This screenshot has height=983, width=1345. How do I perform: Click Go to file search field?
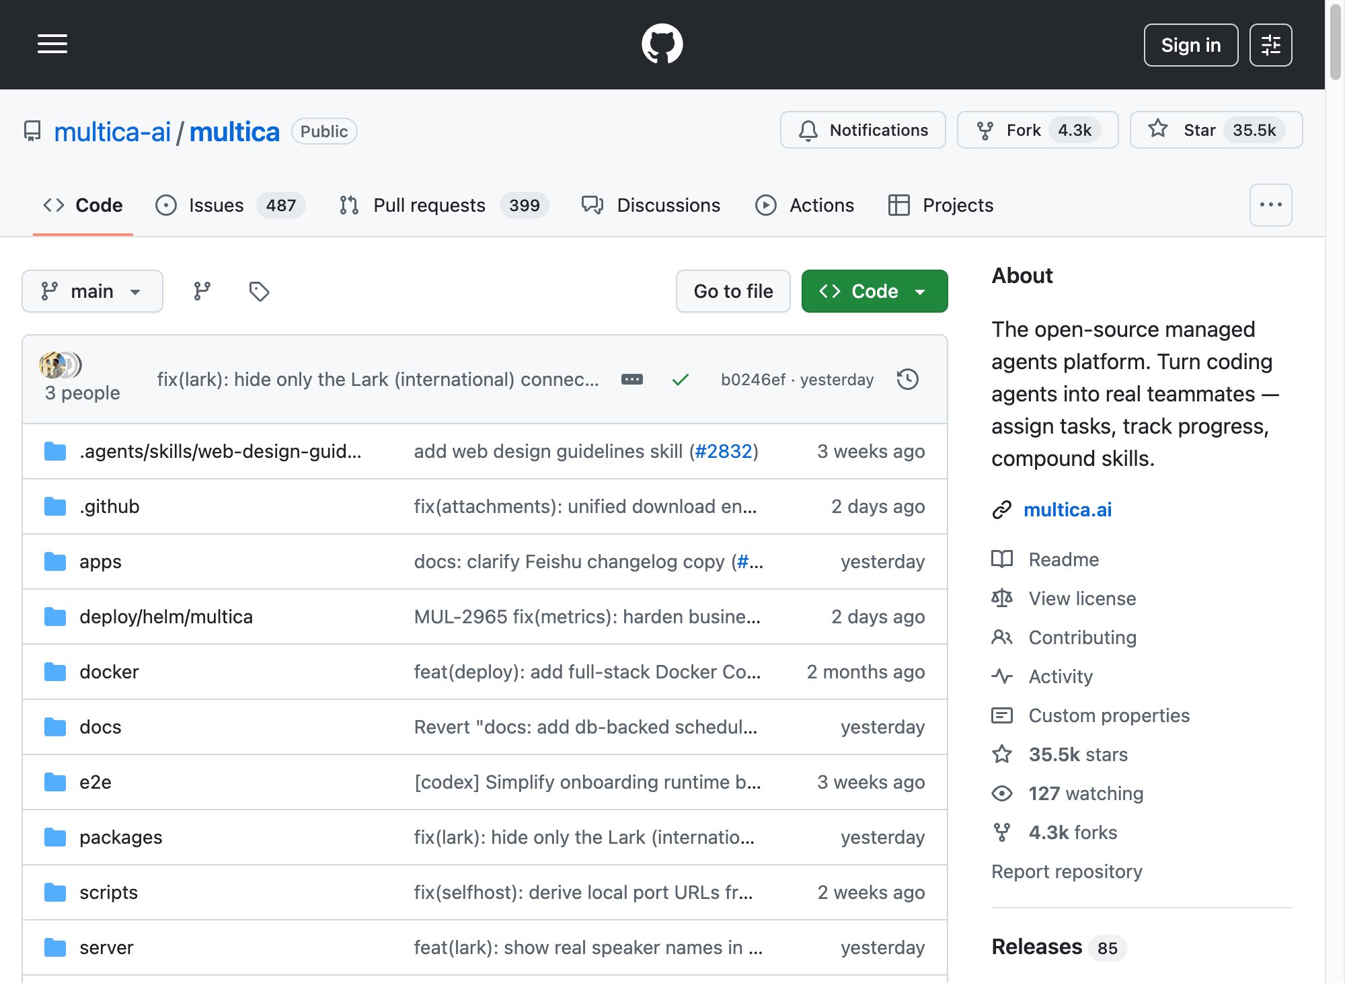tap(733, 291)
